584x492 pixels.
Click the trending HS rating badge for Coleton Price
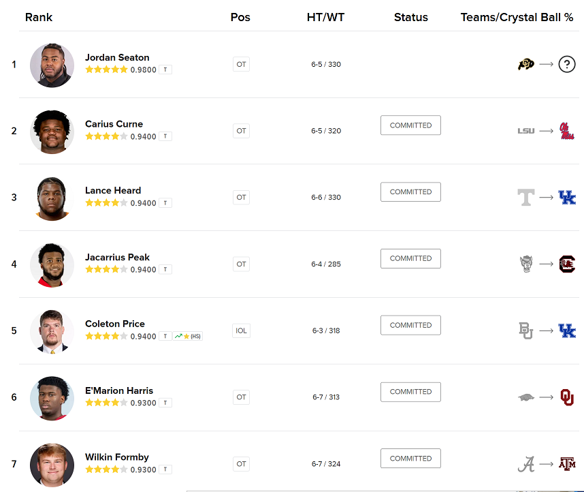(188, 336)
